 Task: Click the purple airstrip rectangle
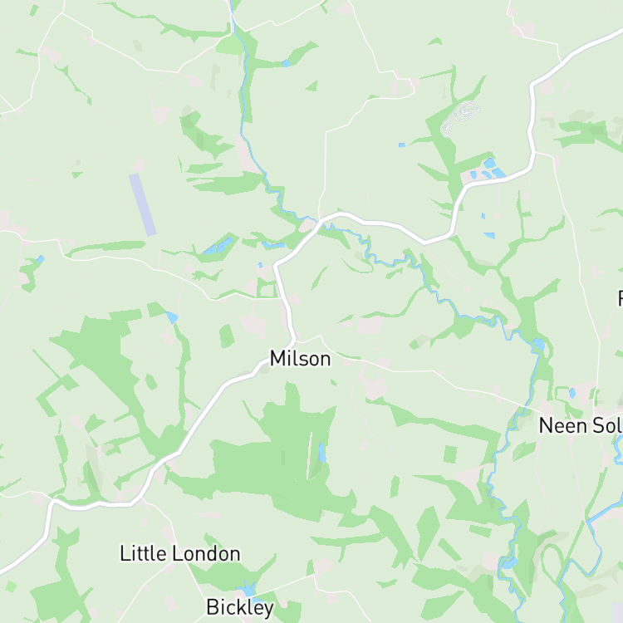[143, 204]
